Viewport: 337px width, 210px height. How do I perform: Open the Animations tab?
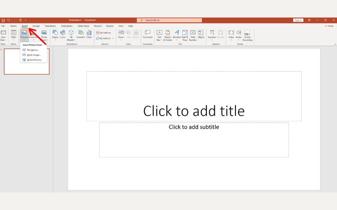[67, 26]
